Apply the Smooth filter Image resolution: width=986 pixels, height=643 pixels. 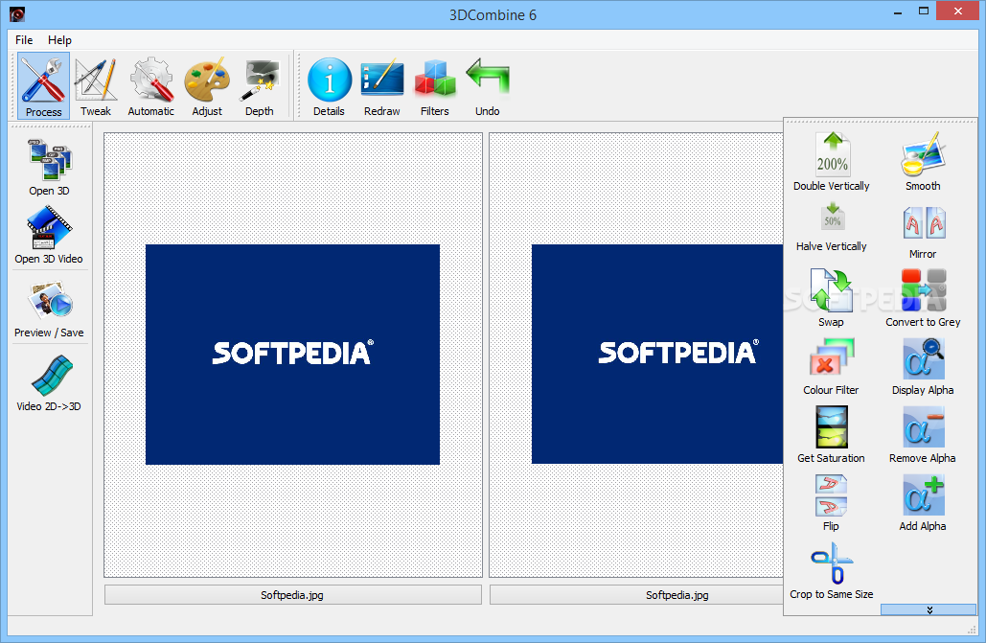tap(923, 162)
